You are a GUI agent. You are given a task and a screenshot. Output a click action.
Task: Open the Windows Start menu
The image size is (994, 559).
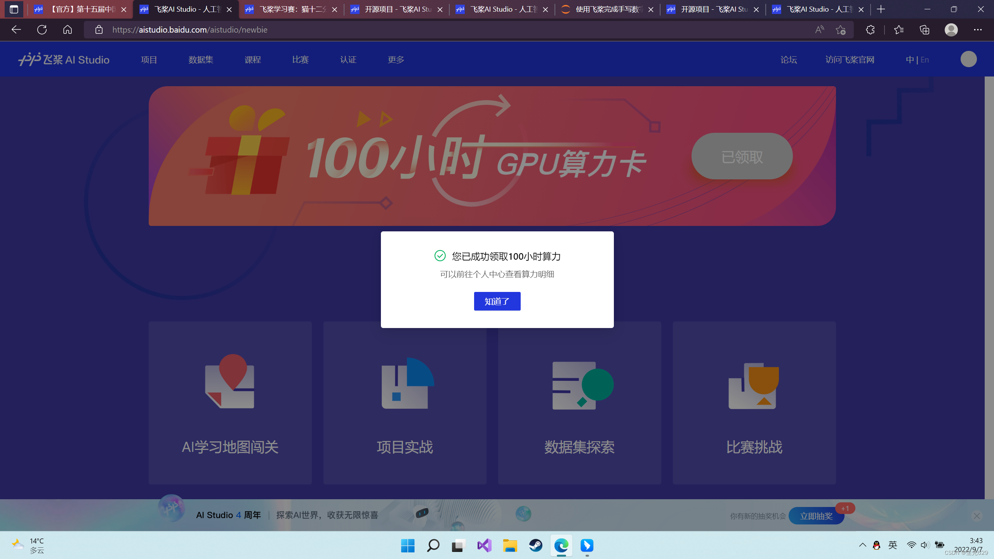(408, 545)
